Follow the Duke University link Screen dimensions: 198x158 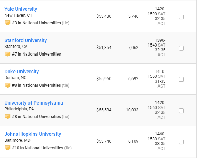click(21, 72)
